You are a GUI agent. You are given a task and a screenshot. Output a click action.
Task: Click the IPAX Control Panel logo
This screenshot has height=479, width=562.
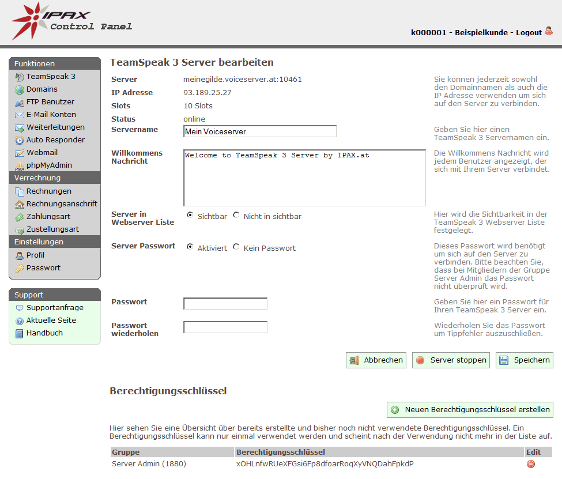[x=72, y=21]
